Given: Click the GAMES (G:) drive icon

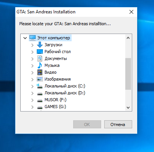Looking at the screenshot, I should pos(40,108).
